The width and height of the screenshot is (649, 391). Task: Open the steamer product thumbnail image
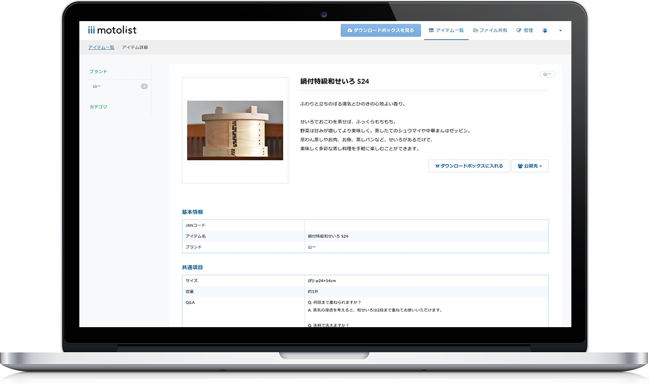point(235,131)
